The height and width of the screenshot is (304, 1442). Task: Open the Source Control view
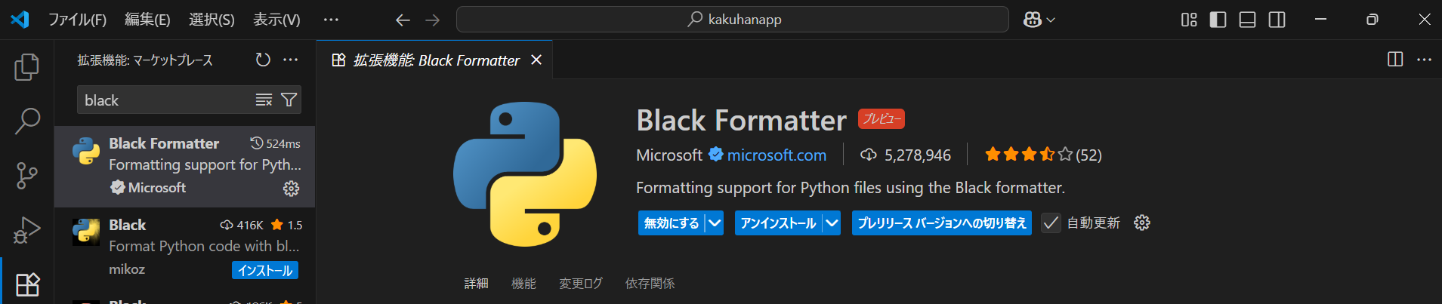coord(27,176)
